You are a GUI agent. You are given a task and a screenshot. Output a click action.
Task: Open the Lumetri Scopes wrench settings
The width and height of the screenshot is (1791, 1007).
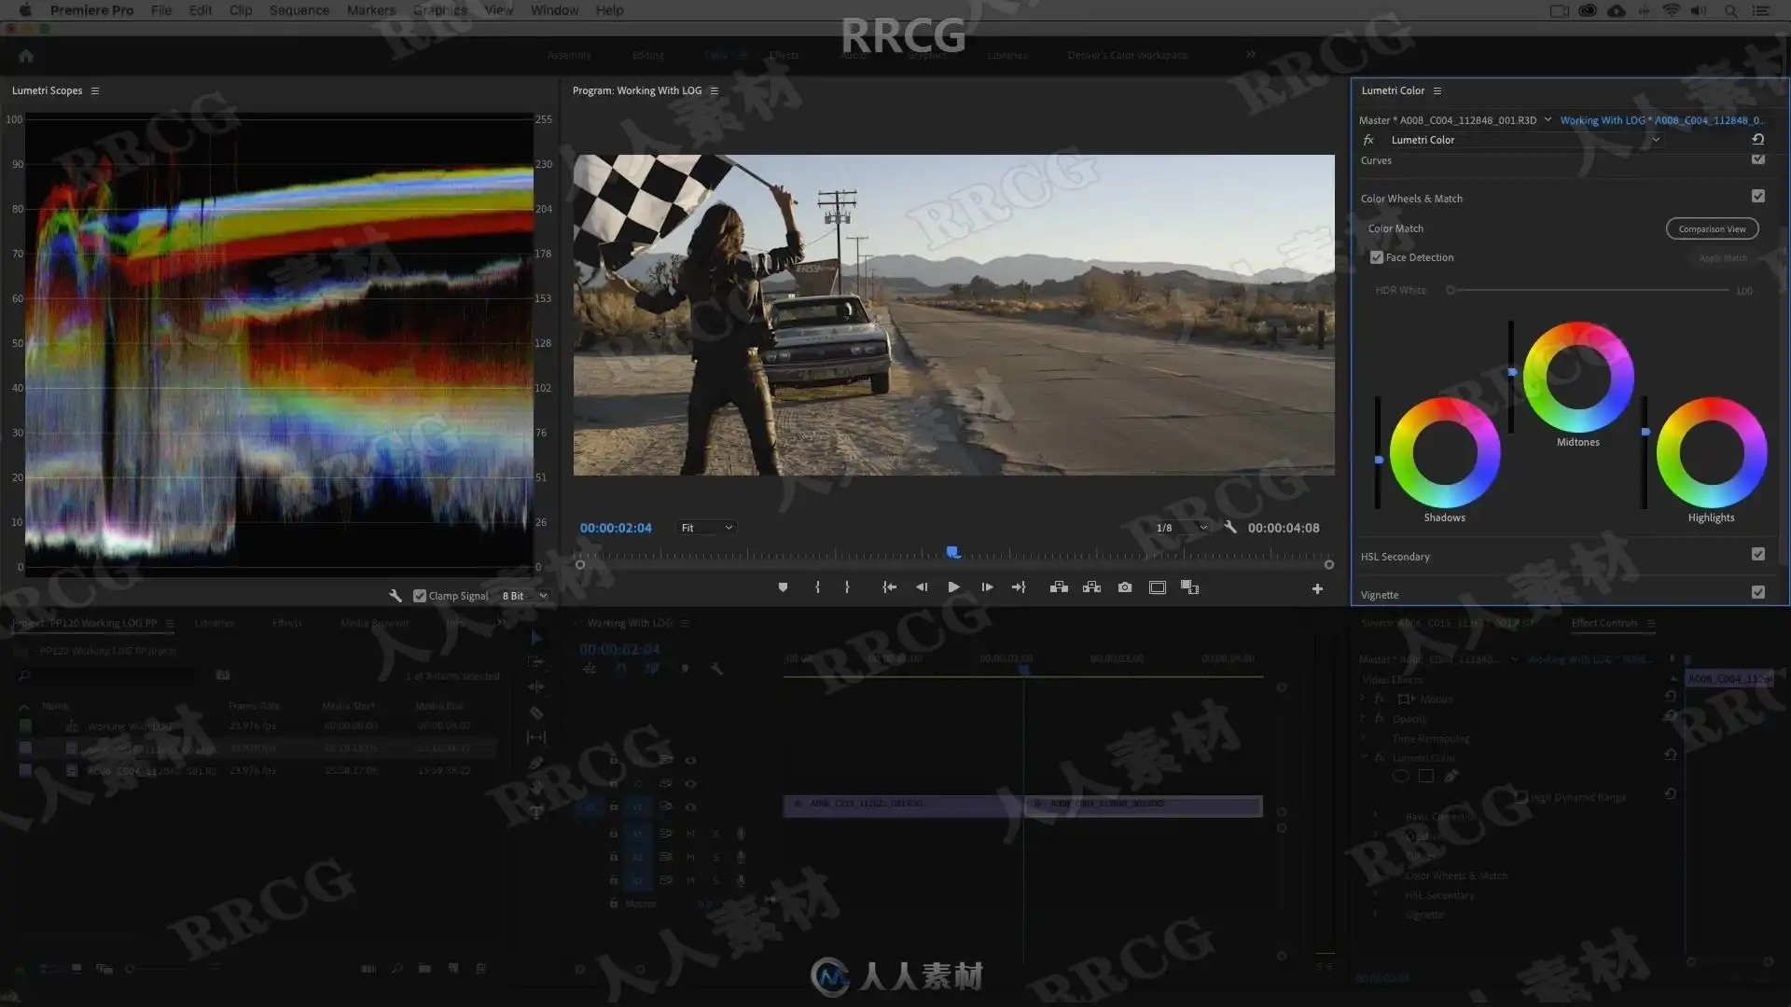pyautogui.click(x=396, y=596)
